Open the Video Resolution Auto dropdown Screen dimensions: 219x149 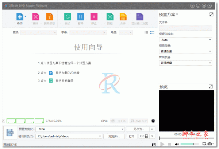tap(185, 40)
